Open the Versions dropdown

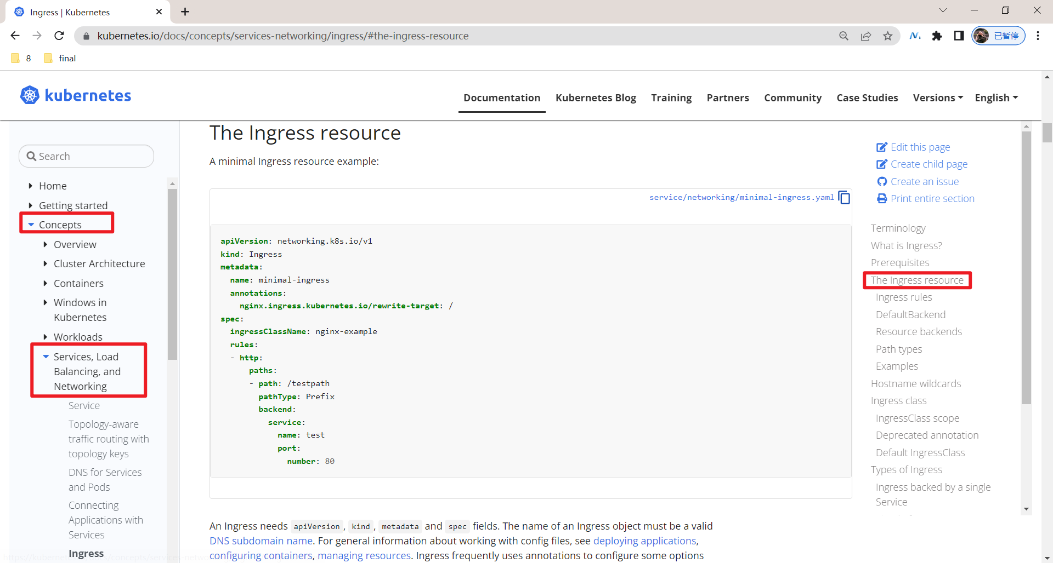(x=938, y=97)
